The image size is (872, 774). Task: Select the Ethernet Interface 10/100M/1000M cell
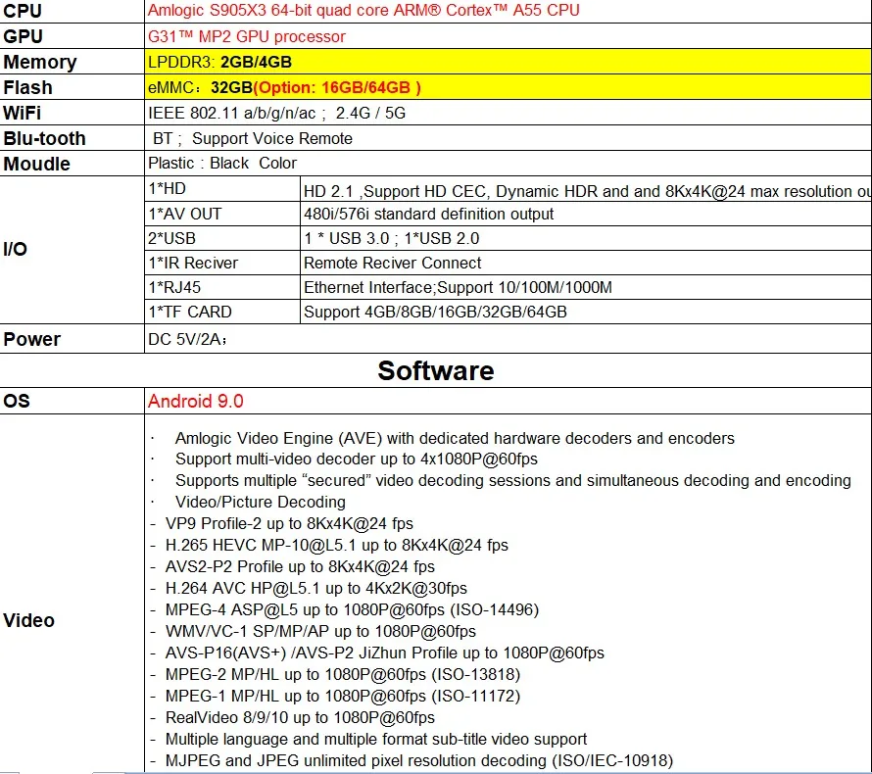pyautogui.click(x=586, y=287)
